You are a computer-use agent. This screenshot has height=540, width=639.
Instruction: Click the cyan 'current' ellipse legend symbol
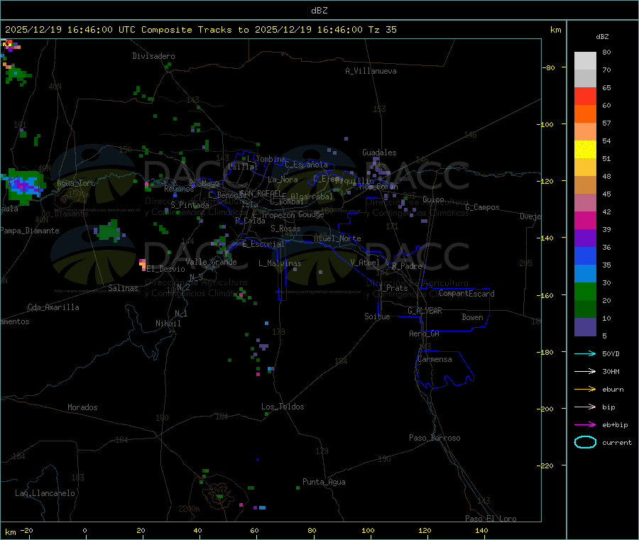(x=585, y=442)
